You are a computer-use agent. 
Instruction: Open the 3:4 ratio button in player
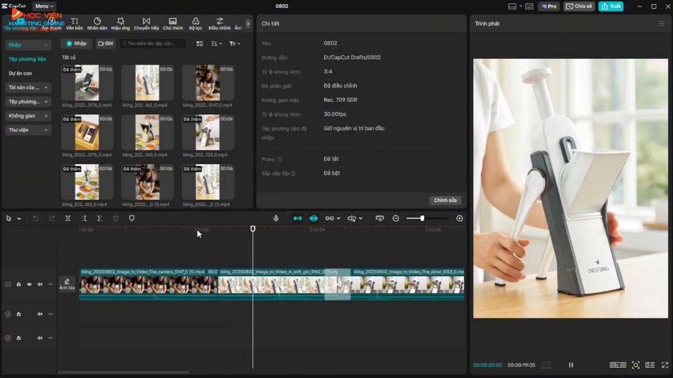(649, 365)
